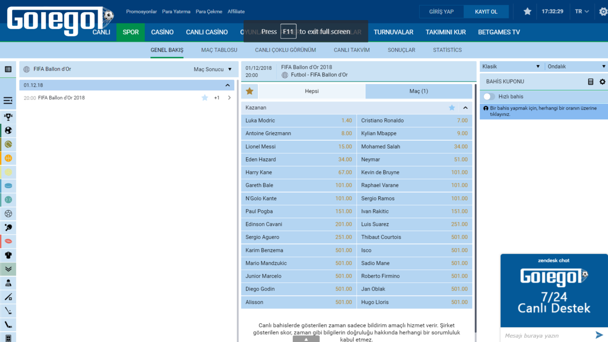This screenshot has height=342, width=608.
Task: Expand the bottom panel up arrow
Action: tap(306, 339)
